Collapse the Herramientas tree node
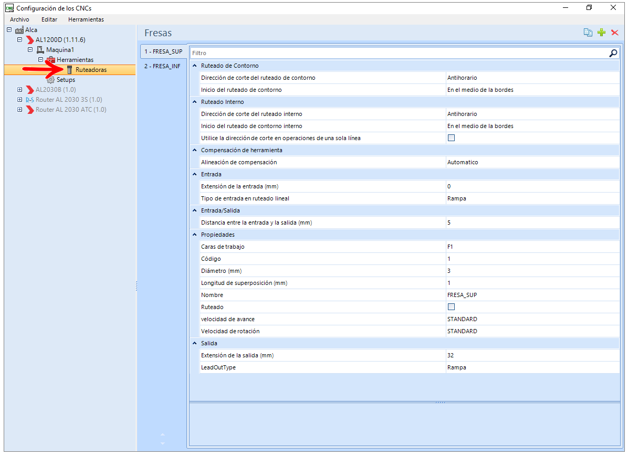 40,60
